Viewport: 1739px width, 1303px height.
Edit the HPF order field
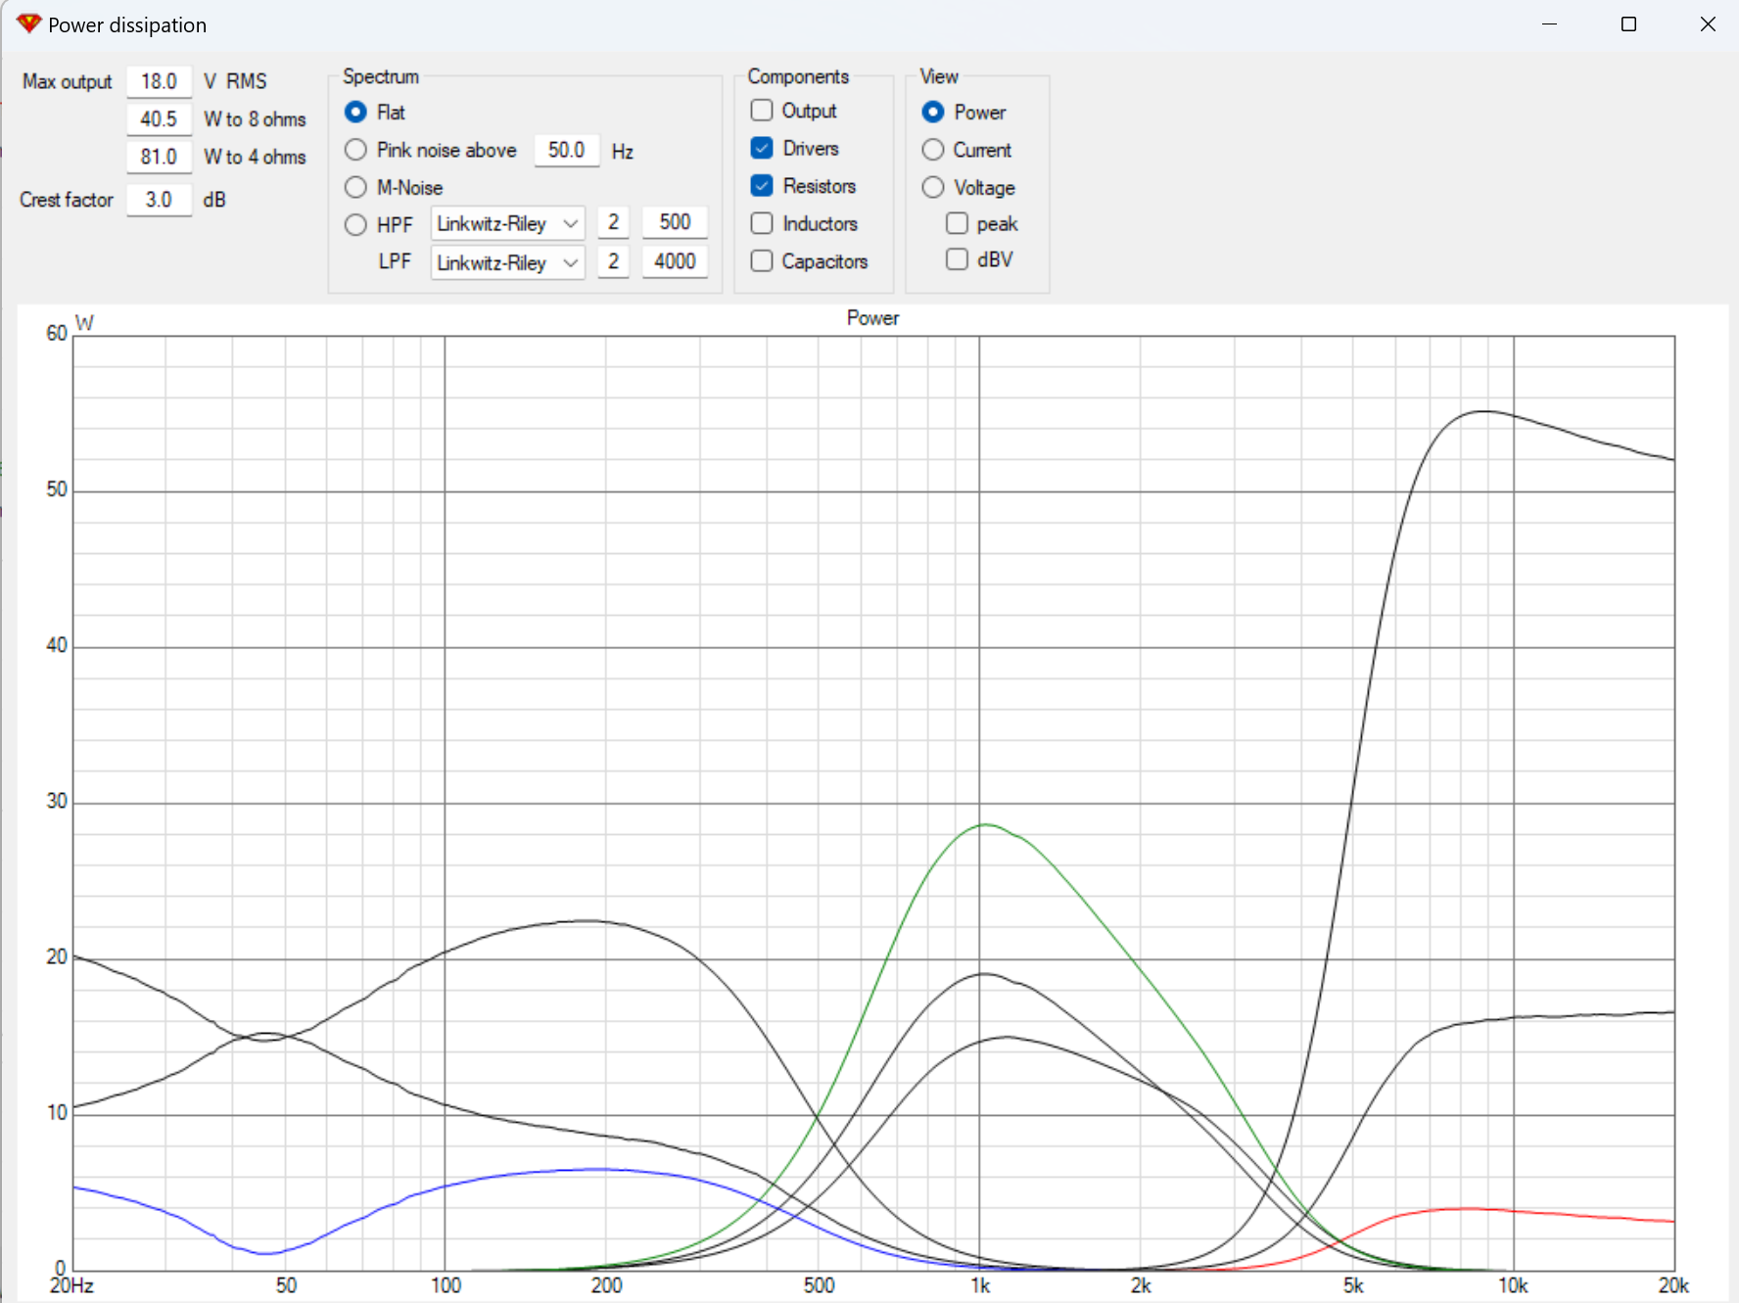tap(613, 222)
